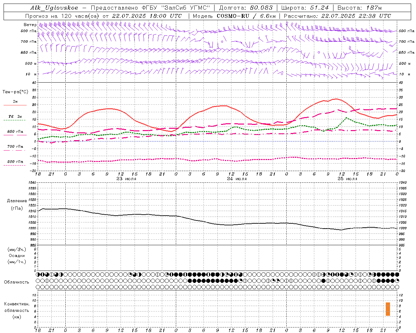The image size is (416, 333).
Task: Click the orange convective cloud bar
Action: click(388, 309)
